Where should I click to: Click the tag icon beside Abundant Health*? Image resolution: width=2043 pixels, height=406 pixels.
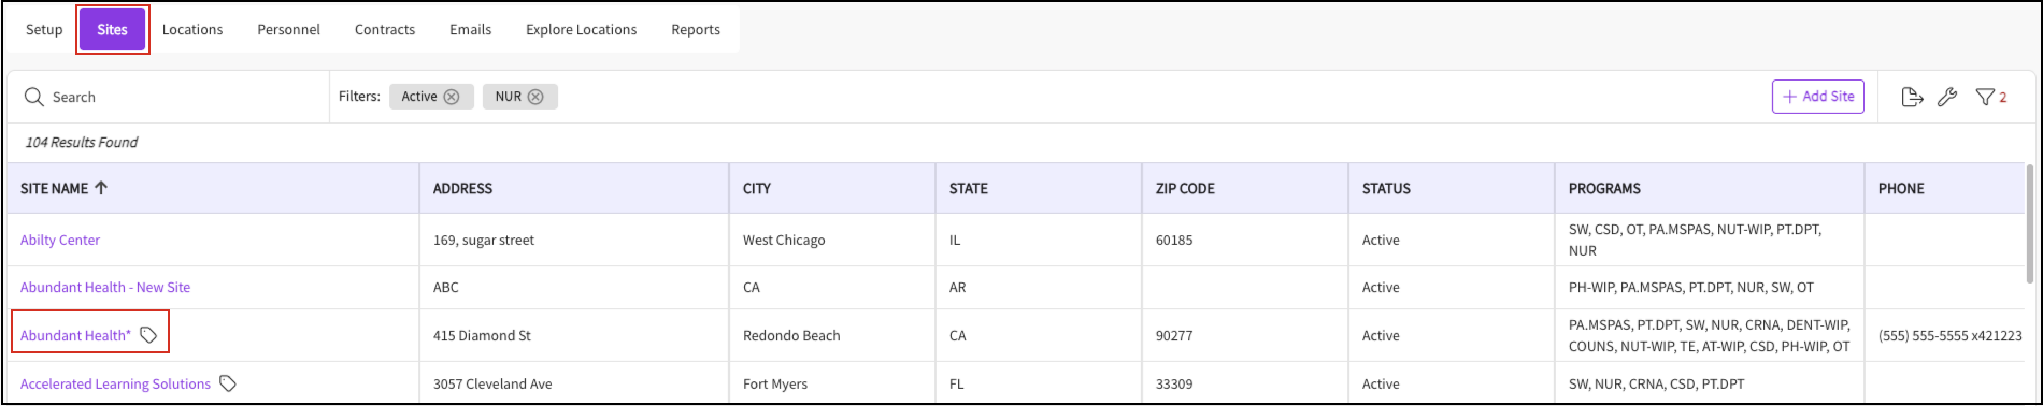(x=148, y=336)
